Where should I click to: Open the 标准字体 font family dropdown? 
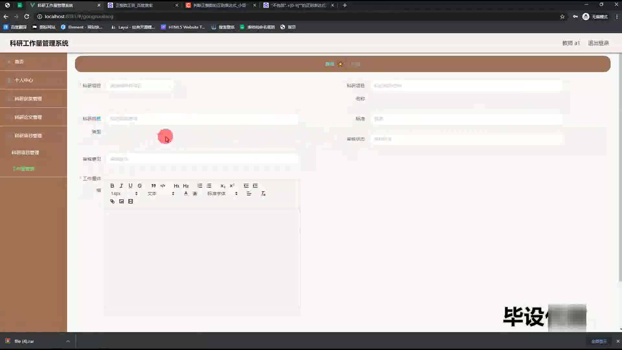tap(222, 193)
